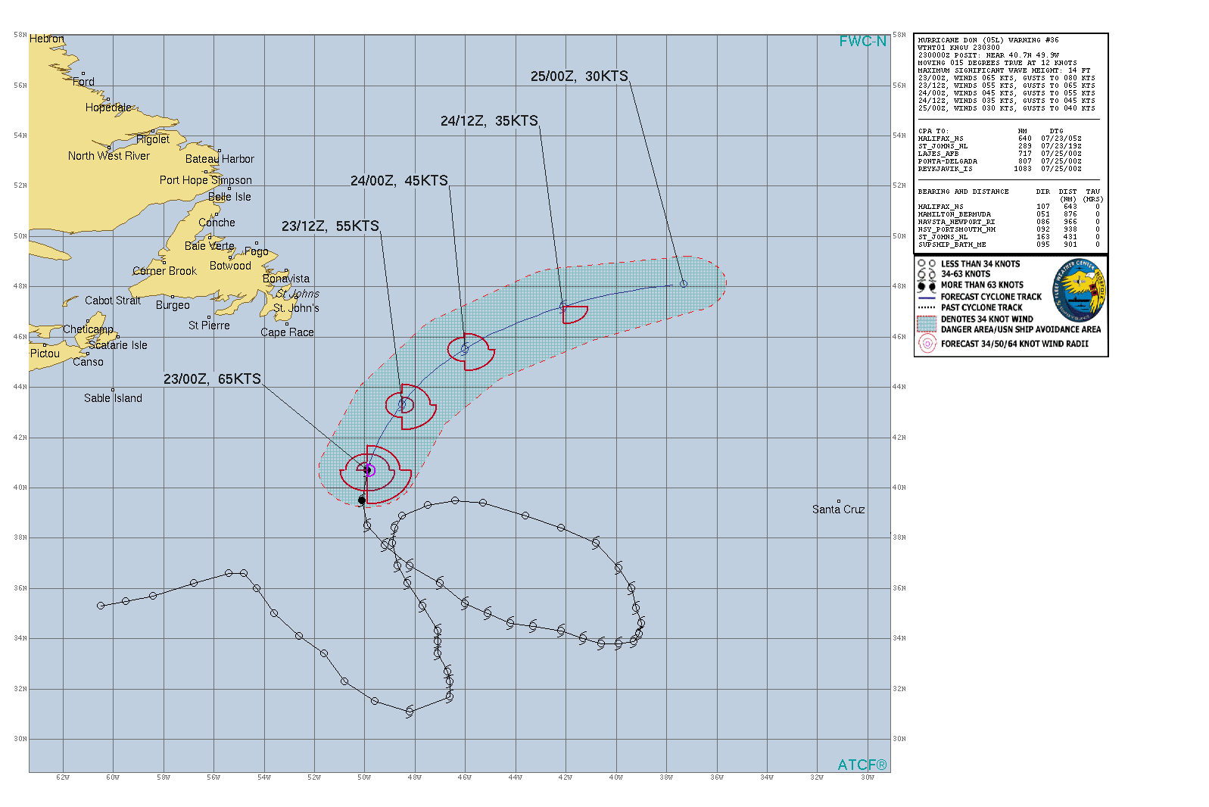Click the 'St Pierre' place label
1209x807 pixels.
pos(209,326)
